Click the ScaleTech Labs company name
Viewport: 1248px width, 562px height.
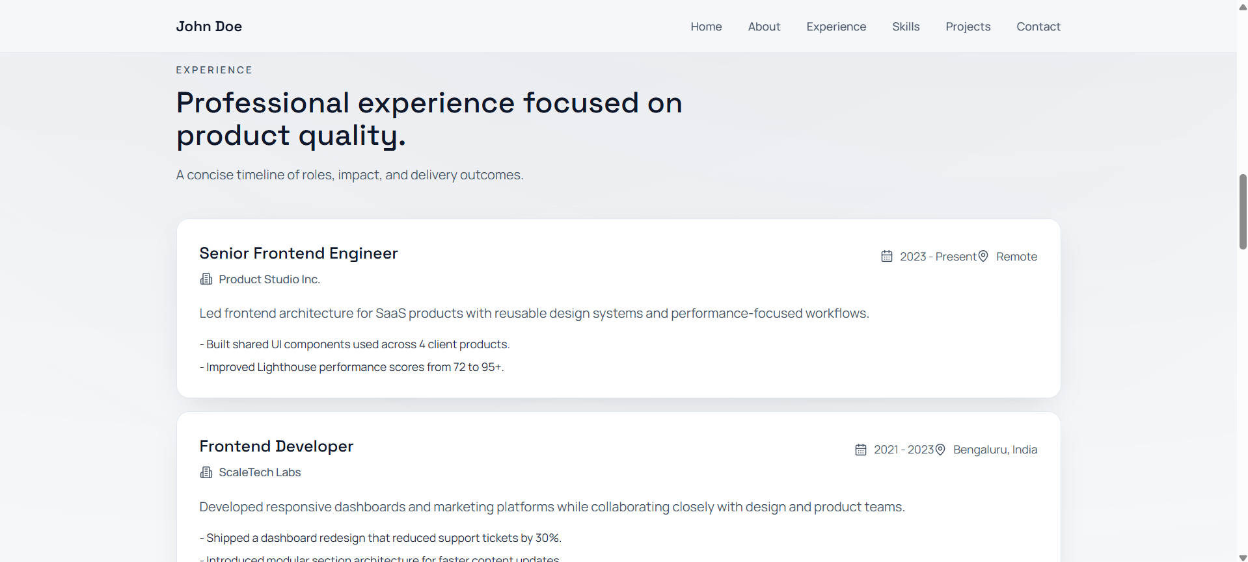260,472
